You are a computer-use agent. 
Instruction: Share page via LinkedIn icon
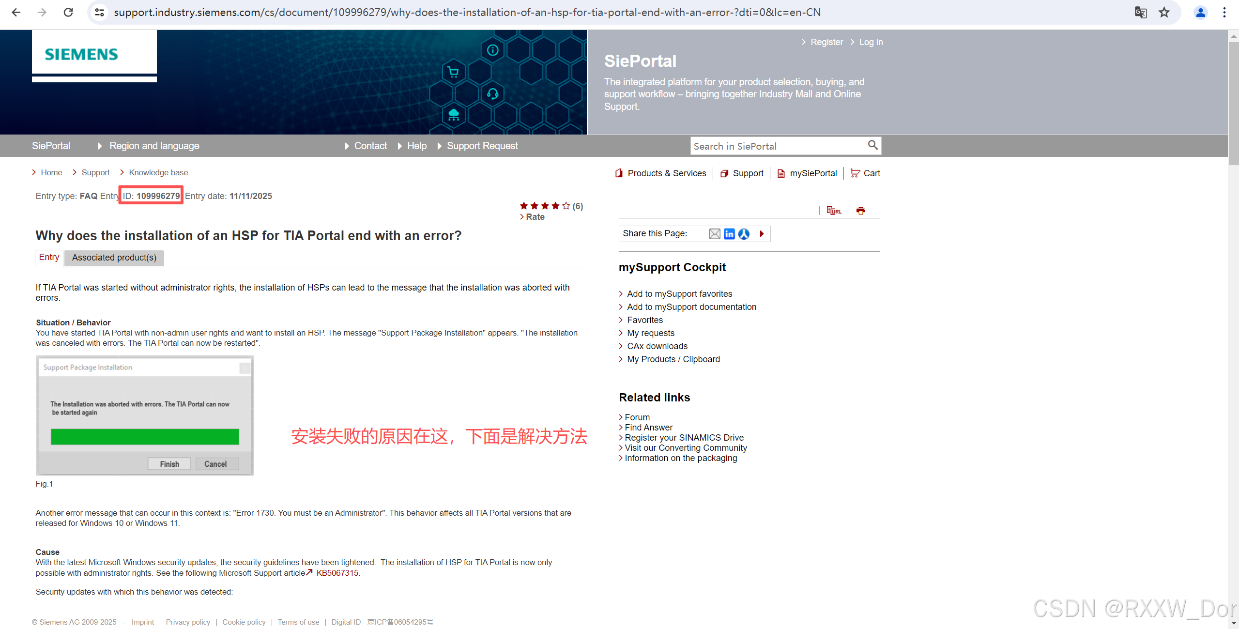729,234
